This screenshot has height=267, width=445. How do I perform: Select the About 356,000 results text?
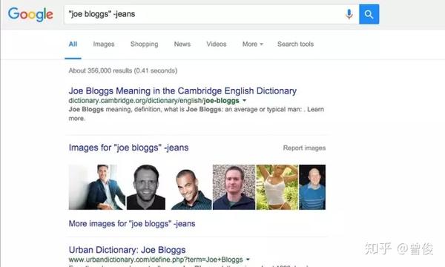pyautogui.click(x=123, y=70)
